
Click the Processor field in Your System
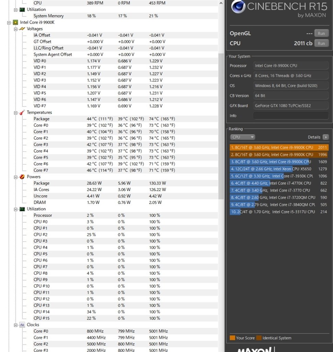point(291,66)
